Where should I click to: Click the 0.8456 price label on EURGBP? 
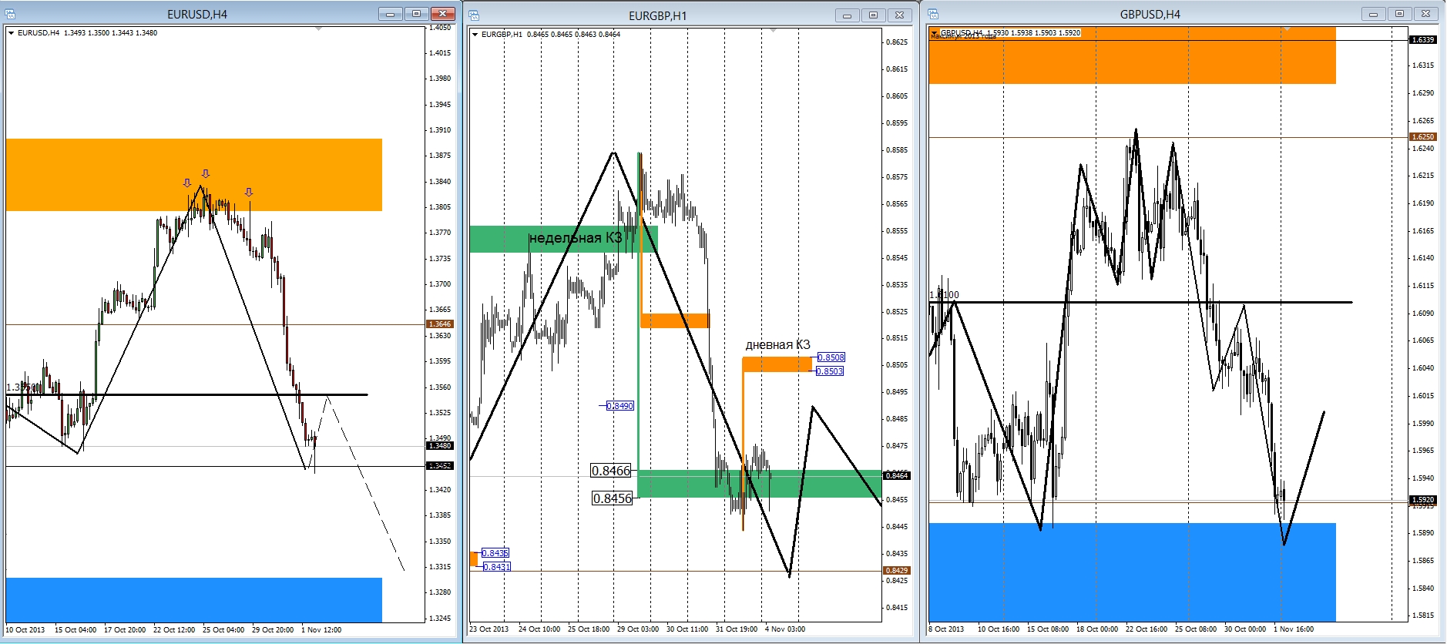tap(613, 498)
